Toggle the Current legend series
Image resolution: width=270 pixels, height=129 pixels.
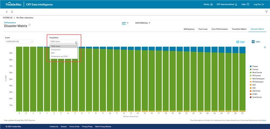[254, 69]
